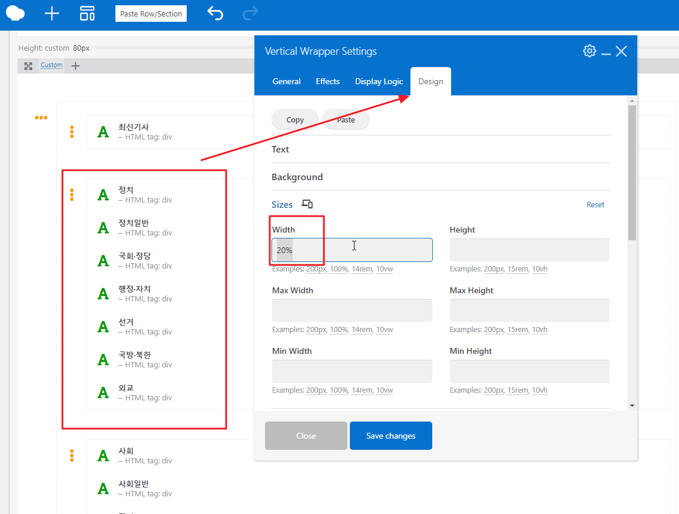Open the templates layout icon
This screenshot has width=679, height=514.
coord(87,14)
